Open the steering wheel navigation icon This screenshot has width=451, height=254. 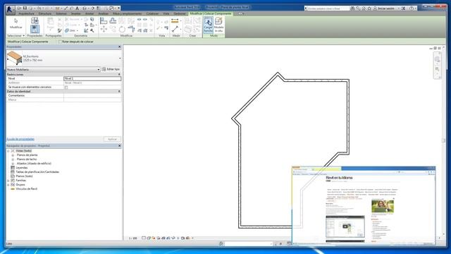tap(437, 59)
